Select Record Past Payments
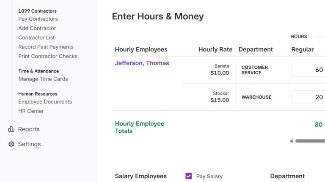The height and width of the screenshot is (182, 325). point(46,47)
